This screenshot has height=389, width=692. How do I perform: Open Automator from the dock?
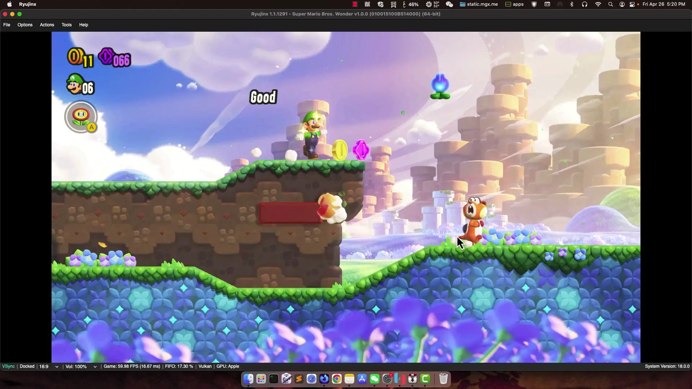point(286,379)
